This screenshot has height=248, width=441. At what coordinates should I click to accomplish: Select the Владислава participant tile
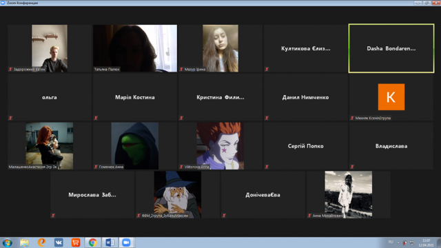pos(391,146)
